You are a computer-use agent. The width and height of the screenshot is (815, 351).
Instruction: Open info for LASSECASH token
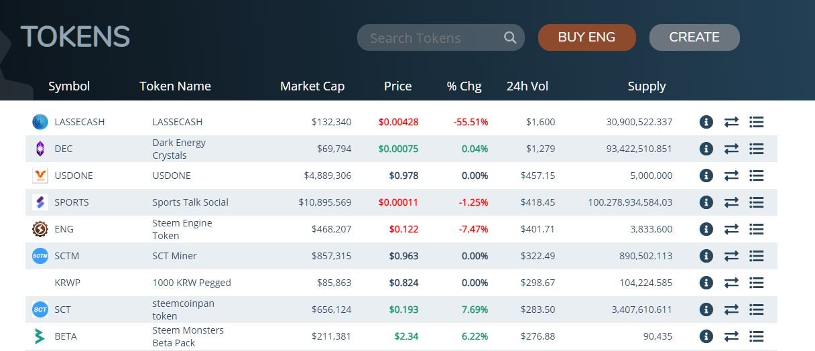point(706,122)
